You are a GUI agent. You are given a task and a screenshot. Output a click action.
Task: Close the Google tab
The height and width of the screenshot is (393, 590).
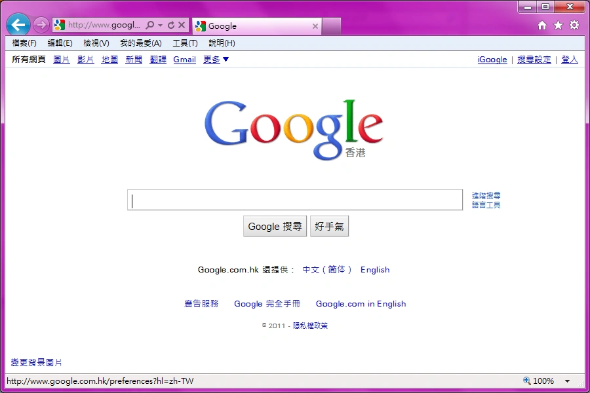pyautogui.click(x=315, y=26)
